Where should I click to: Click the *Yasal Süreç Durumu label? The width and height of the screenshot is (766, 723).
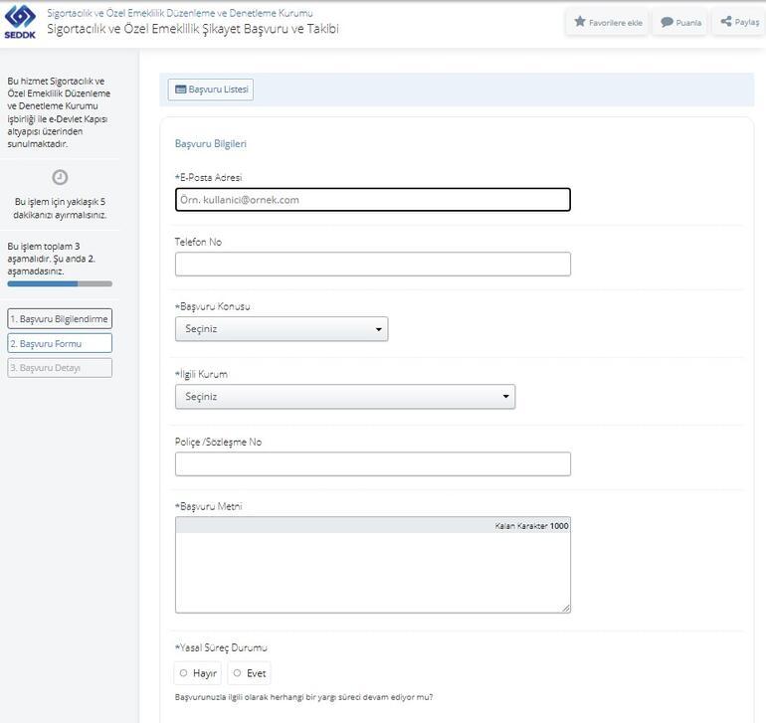click(221, 647)
